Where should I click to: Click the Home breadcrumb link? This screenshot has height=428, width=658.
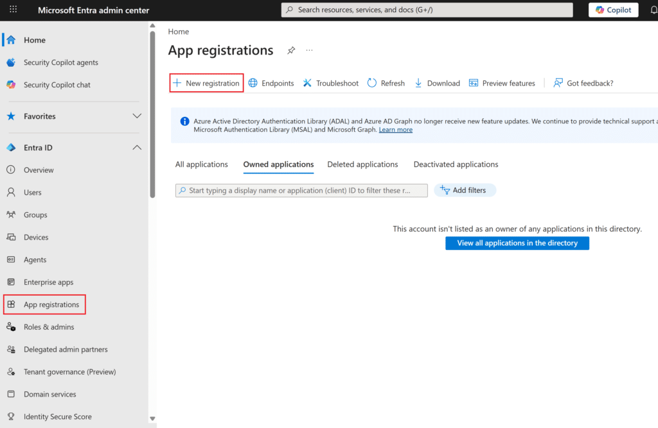pyautogui.click(x=179, y=31)
